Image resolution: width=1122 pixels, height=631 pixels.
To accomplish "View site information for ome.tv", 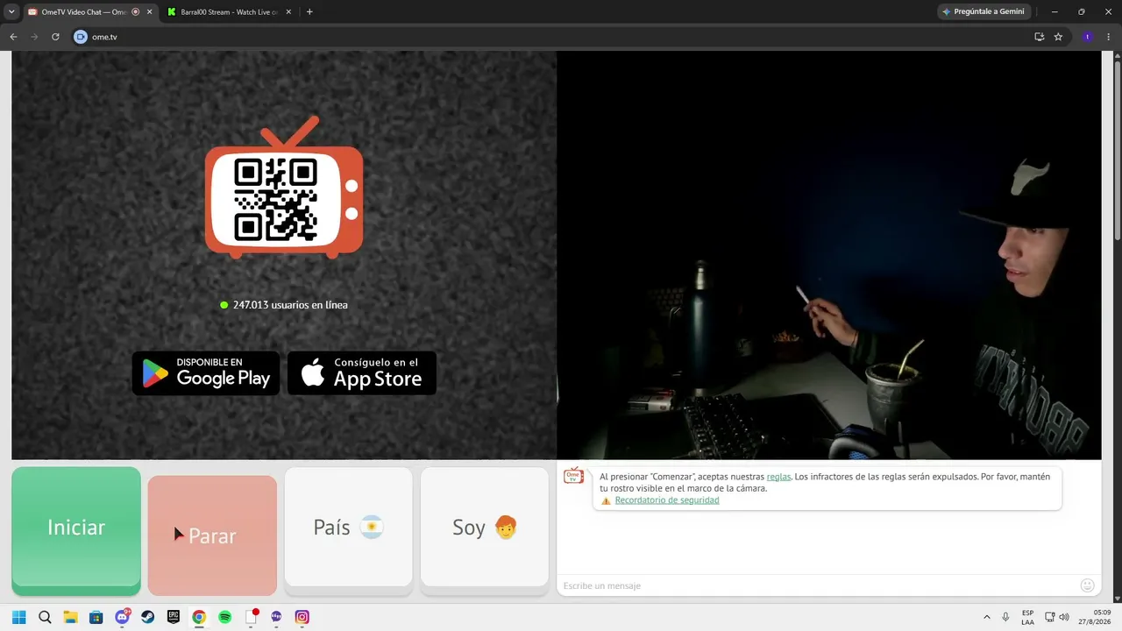I will 81,37.
